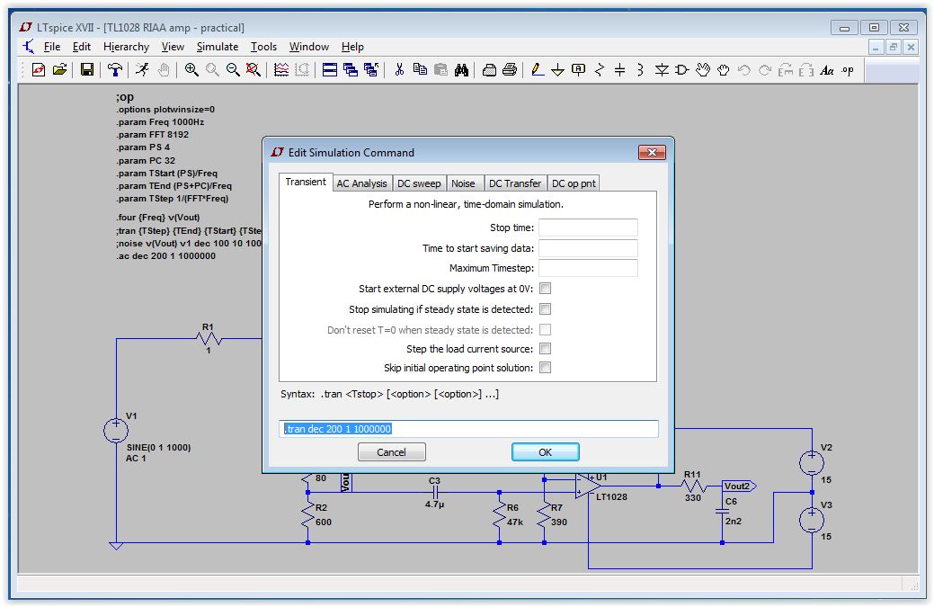Zoom out using the magnifier minus icon
Viewport: 934px width, 607px height.
[x=233, y=70]
